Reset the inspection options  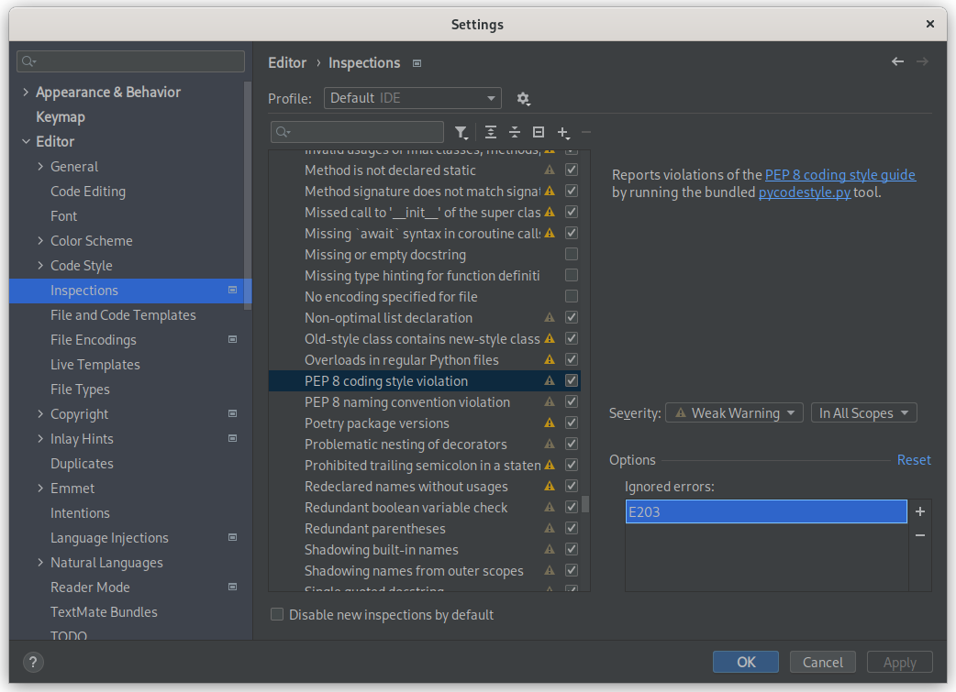click(913, 460)
